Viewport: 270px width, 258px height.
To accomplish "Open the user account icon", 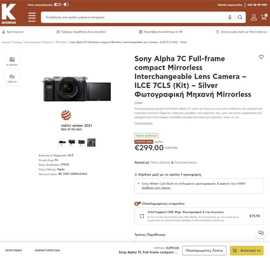I will (254, 17).
